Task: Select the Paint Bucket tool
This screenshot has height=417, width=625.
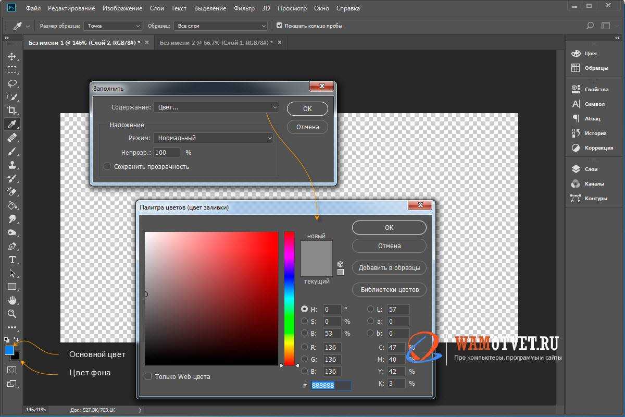Action: tap(11, 205)
